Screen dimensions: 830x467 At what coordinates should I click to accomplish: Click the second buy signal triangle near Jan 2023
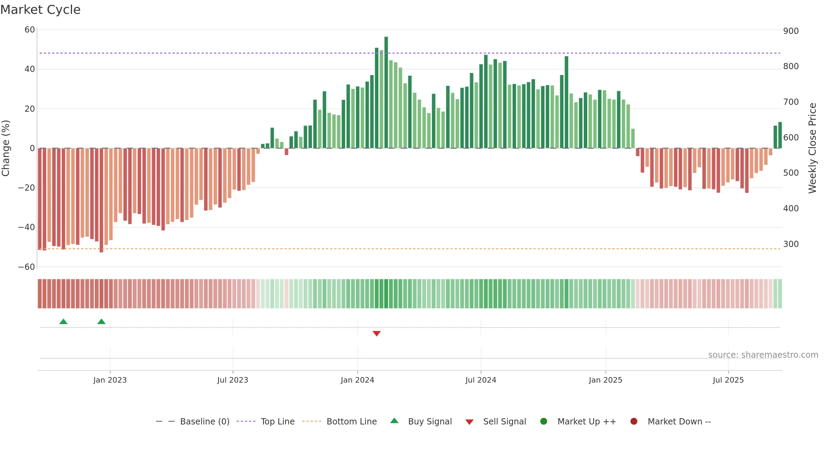coord(101,322)
